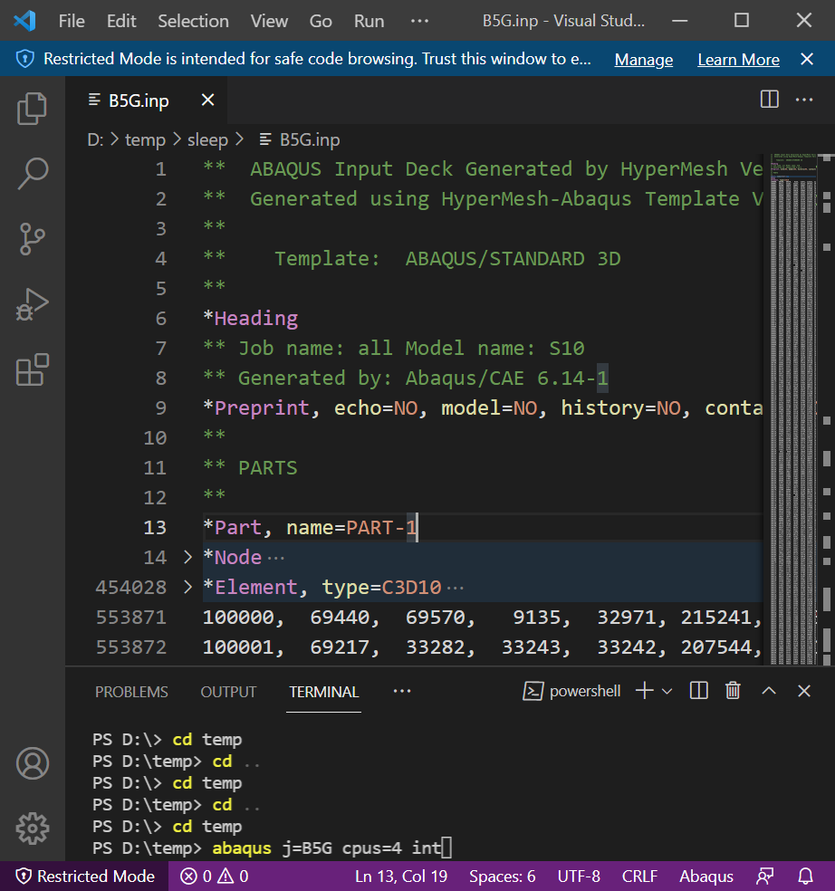Open new terminal launch profile dropdown
The image size is (835, 891).
667,691
